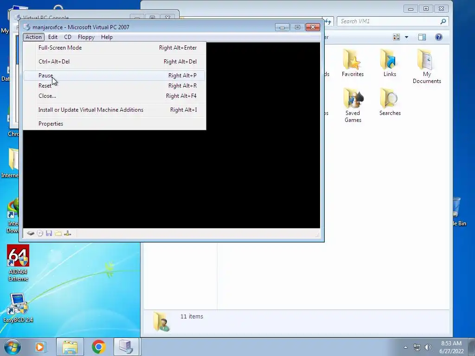Toggle the preview pane in Explorer
Viewport: 475px width, 356px height.
pyautogui.click(x=422, y=37)
